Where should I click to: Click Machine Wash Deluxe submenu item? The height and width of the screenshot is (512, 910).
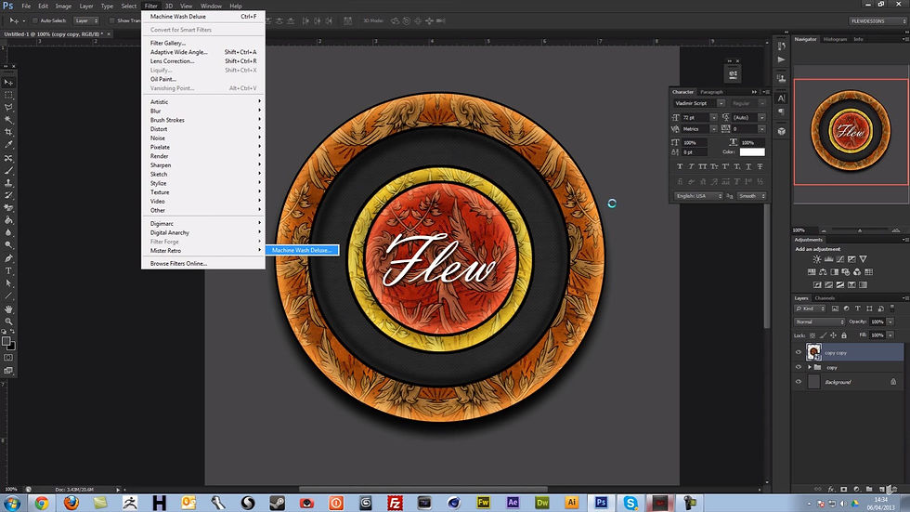tap(302, 250)
